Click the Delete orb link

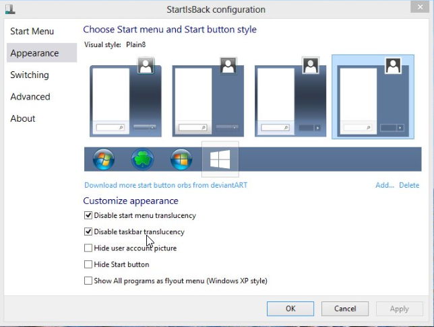point(409,185)
